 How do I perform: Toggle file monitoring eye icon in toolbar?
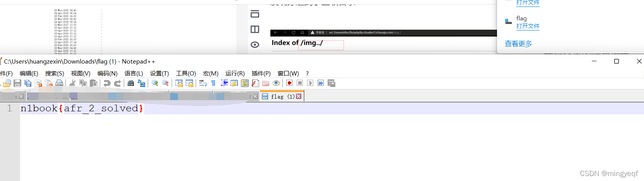tap(276, 83)
